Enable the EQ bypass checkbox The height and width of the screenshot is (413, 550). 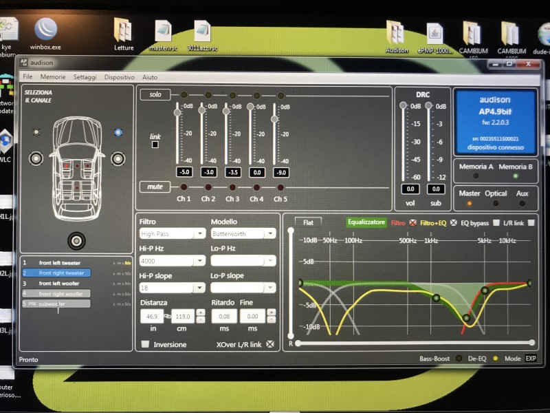496,222
